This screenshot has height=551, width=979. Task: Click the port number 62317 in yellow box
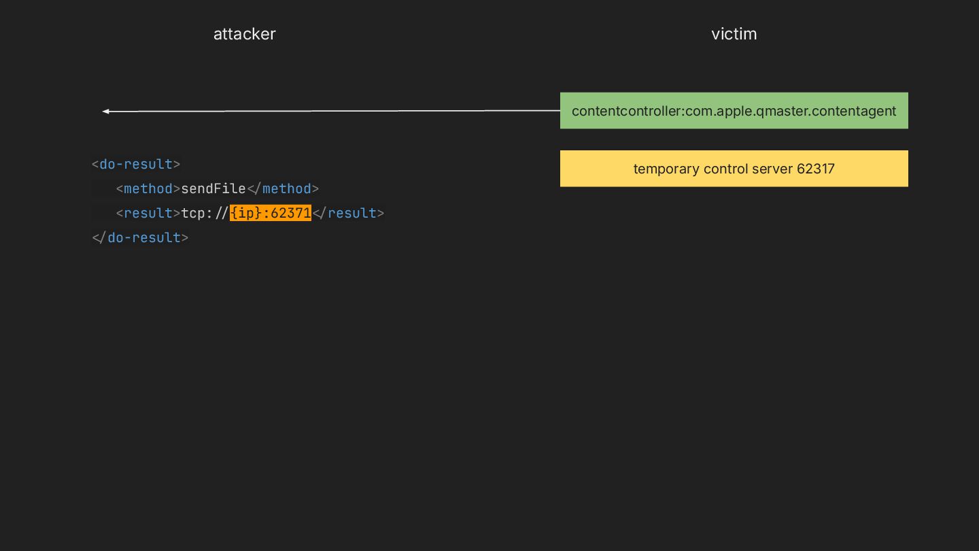(815, 169)
